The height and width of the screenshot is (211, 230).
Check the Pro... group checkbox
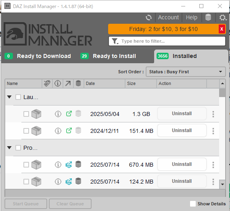click(18, 148)
